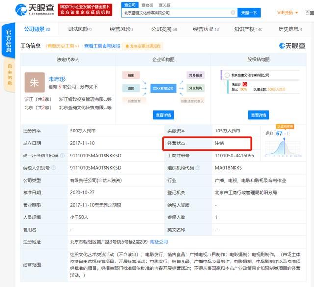314x287 pixels.
Task: Click the 股东 node in the structure diagram
Action: pos(131,75)
